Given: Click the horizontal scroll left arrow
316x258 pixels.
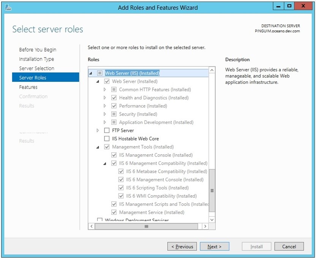Looking at the screenshot, I should [x=92, y=226].
